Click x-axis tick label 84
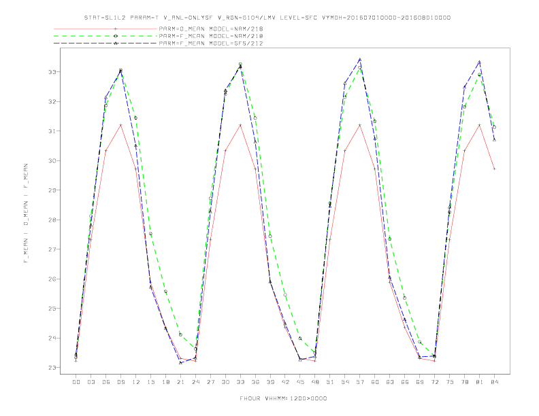The image size is (539, 416). pyautogui.click(x=495, y=382)
